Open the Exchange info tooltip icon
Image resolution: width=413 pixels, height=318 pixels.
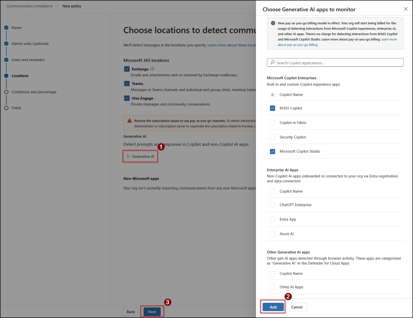pyautogui.click(x=152, y=69)
